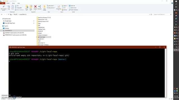Click the Up one level arrow

tap(9, 14)
